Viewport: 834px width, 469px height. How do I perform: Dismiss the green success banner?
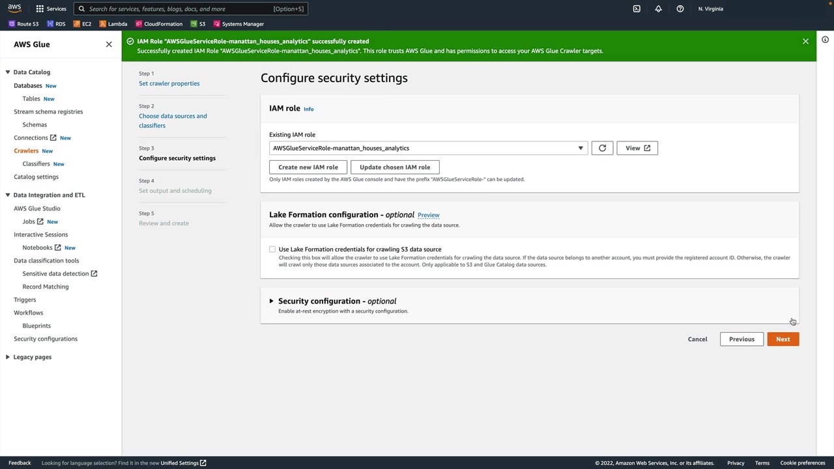(805, 41)
